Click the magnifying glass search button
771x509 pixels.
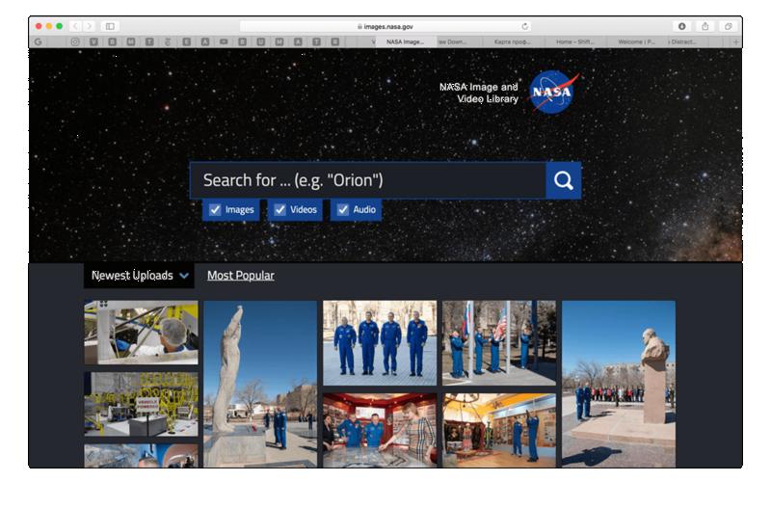coord(563,180)
